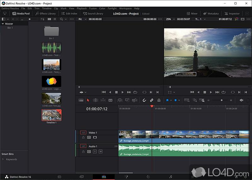Click the Overwrite Clip icon
Viewport: 252px width, 180px height.
127,100
